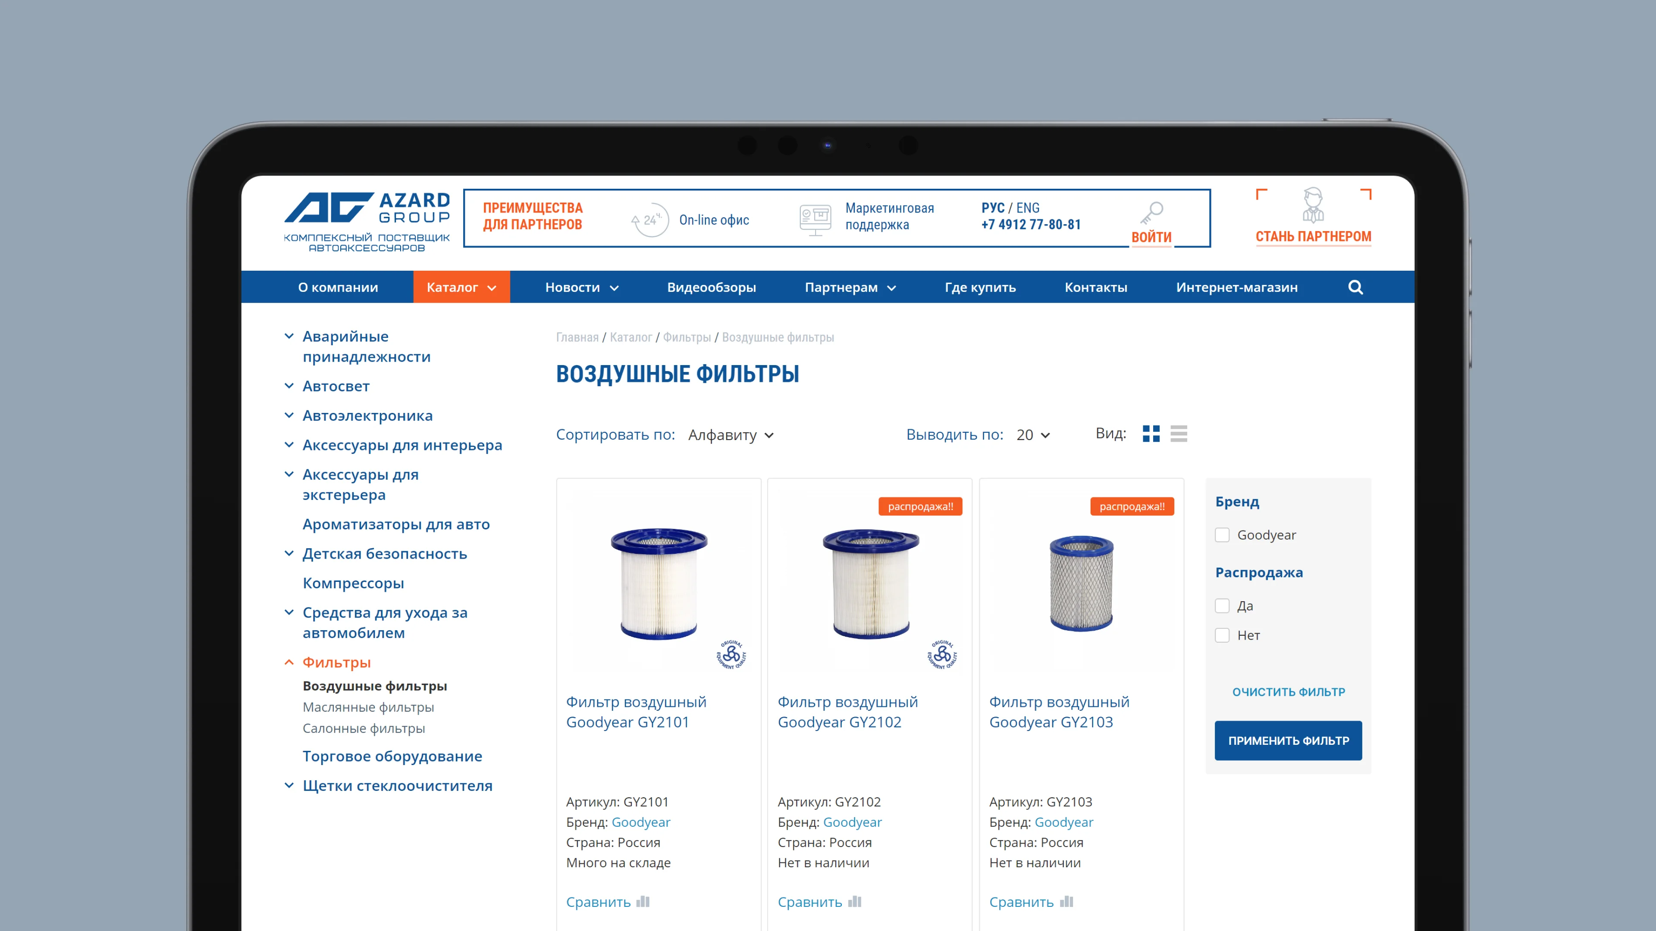The image size is (1656, 931).
Task: Check the Goodyear brand checkbox
Action: click(1222, 535)
